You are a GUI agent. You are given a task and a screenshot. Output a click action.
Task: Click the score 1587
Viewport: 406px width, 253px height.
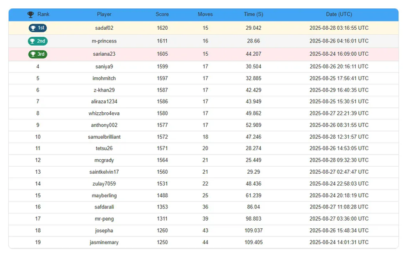(x=162, y=90)
